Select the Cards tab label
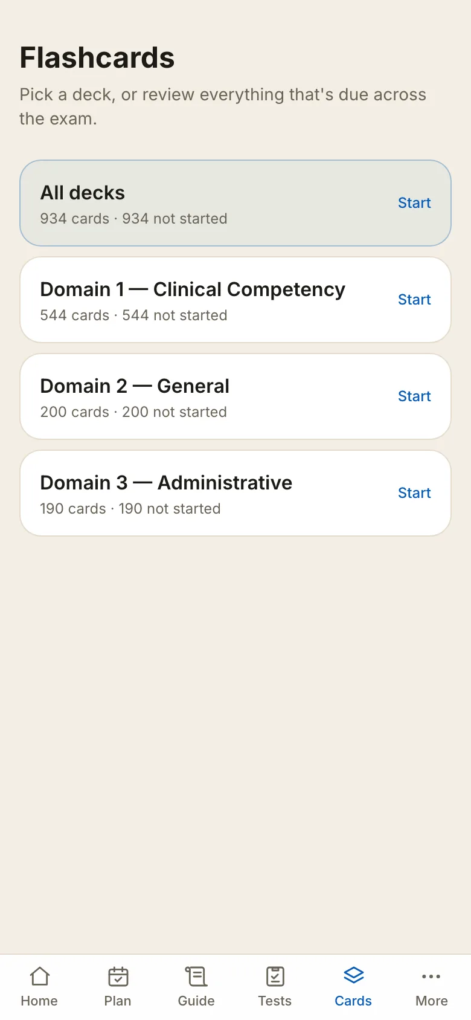The height and width of the screenshot is (1020, 471). (353, 1001)
